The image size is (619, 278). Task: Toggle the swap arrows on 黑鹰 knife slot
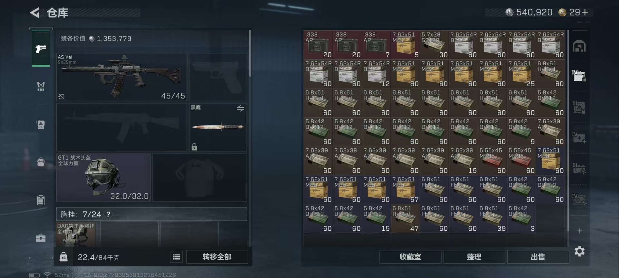(x=241, y=108)
